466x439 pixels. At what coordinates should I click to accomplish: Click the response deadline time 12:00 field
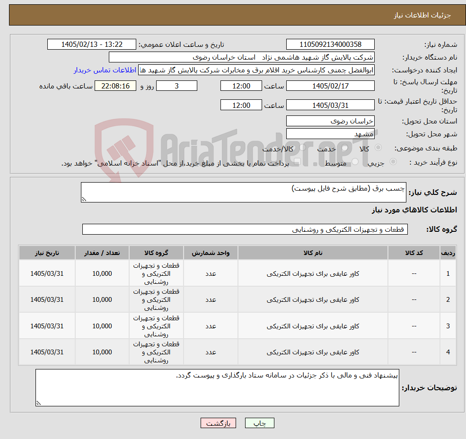point(241,86)
